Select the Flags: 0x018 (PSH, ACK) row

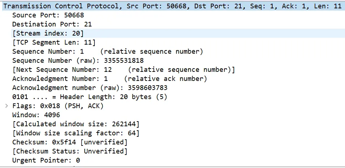58,106
